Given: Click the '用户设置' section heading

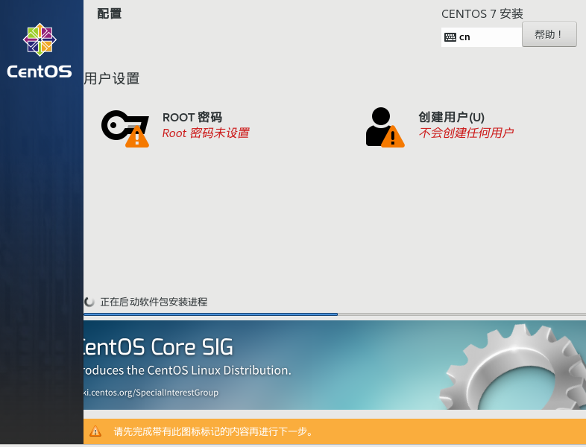Looking at the screenshot, I should click(x=112, y=79).
